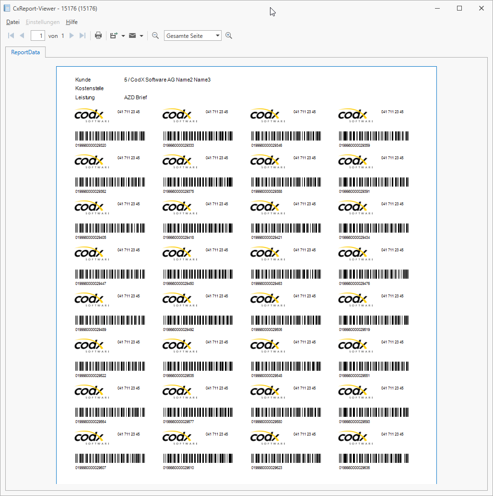The height and width of the screenshot is (496, 493).
Task: Click barcode number 0199980000029421
Action: (x=267, y=237)
